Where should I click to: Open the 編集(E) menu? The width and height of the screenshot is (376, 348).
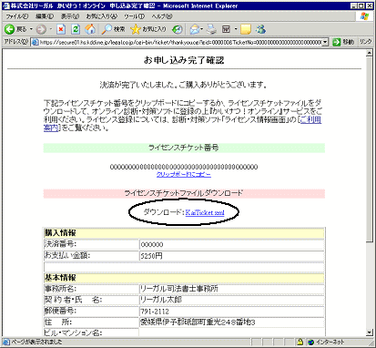45,16
